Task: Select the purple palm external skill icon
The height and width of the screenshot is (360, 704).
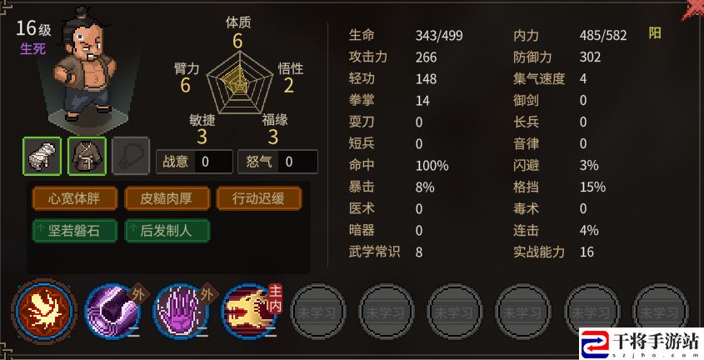Action: (x=182, y=311)
